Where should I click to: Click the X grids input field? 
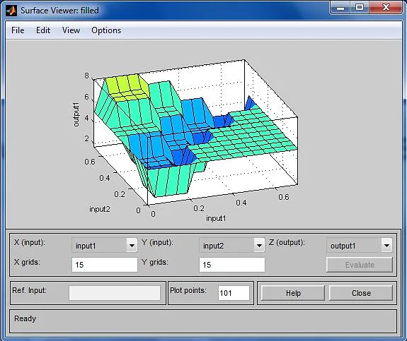pyautogui.click(x=105, y=265)
